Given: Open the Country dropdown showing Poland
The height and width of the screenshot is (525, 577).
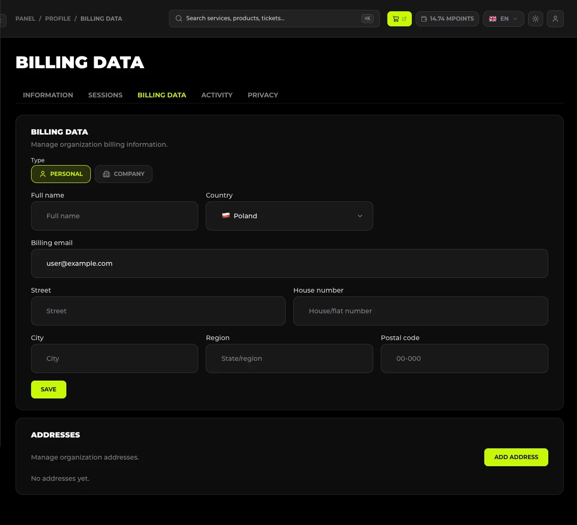Looking at the screenshot, I should point(289,216).
